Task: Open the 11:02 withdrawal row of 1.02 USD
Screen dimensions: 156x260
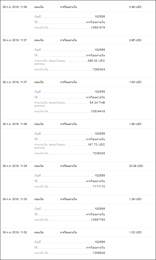Action: pyautogui.click(x=78, y=232)
